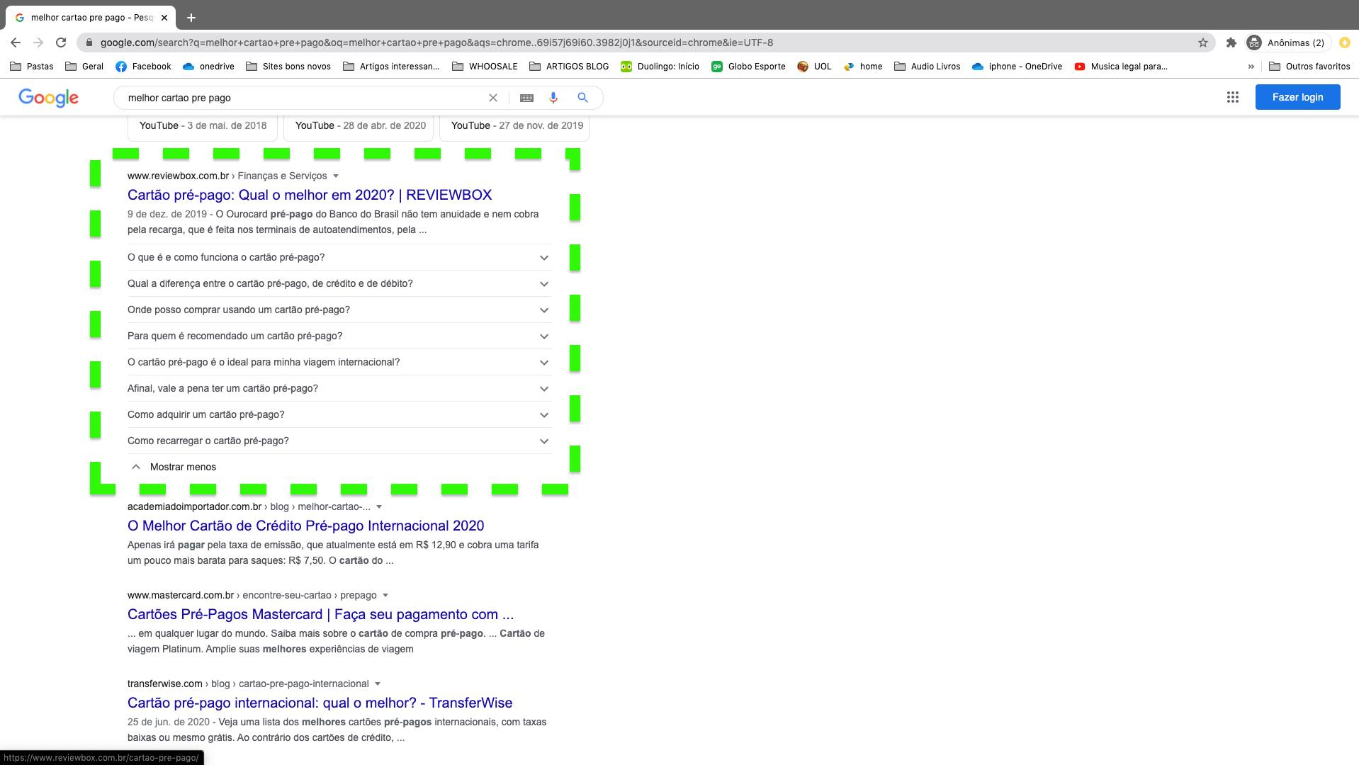Open the Duolingo: Início bookmark
This screenshot has height=765, width=1359.
(660, 66)
